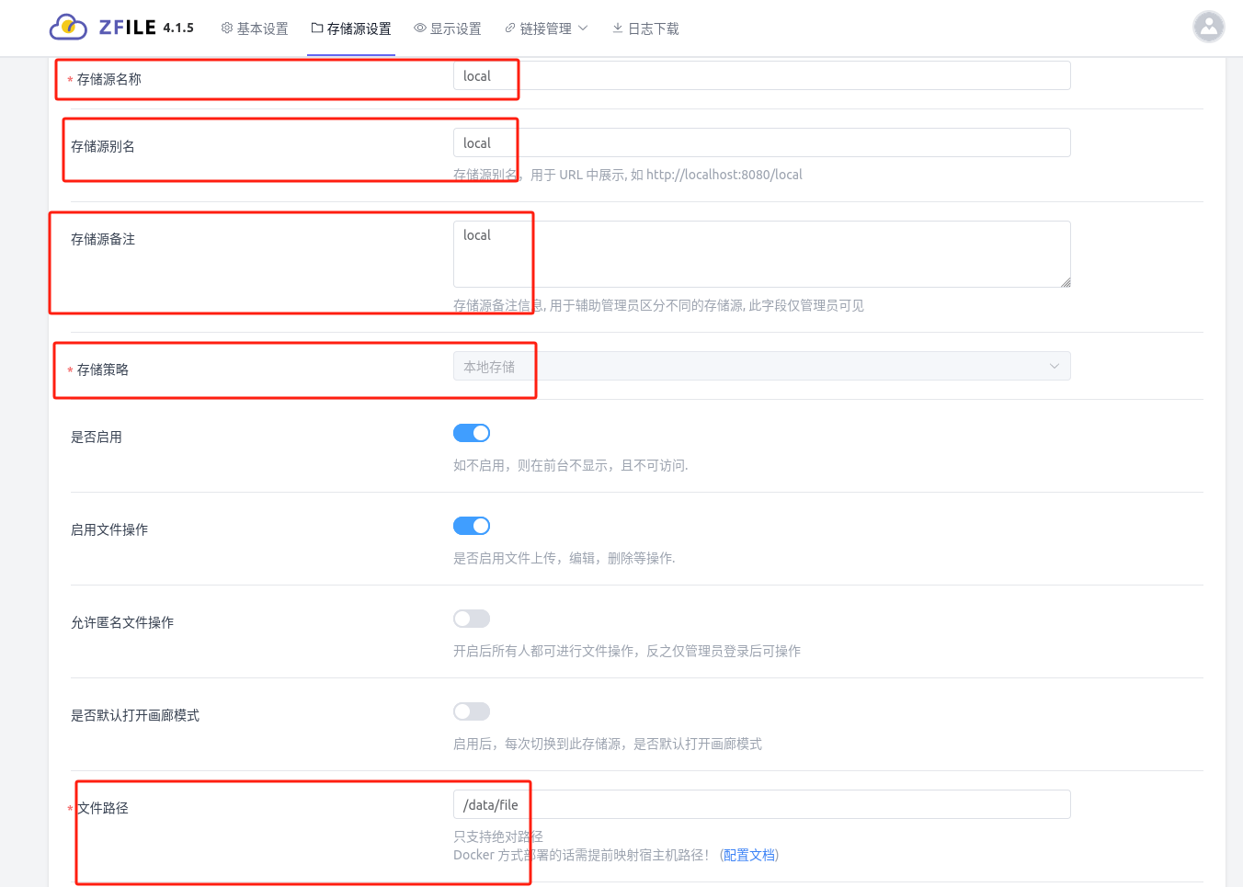Click the hint text 如不启用，则在前台不显示
This screenshot has width=1243, height=887.
pos(570,465)
